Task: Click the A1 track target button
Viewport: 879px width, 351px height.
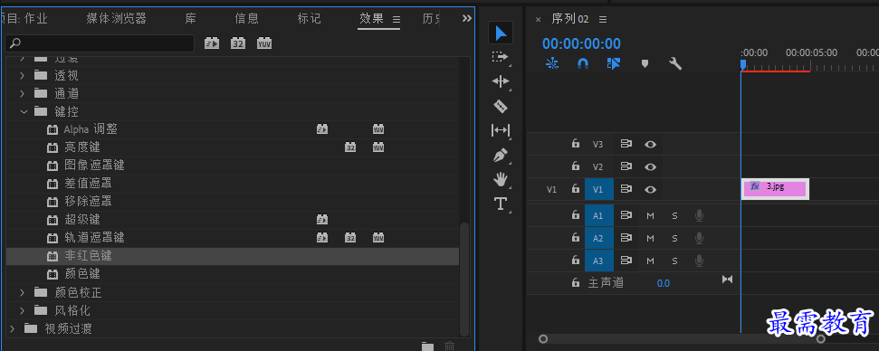Action: 598,215
